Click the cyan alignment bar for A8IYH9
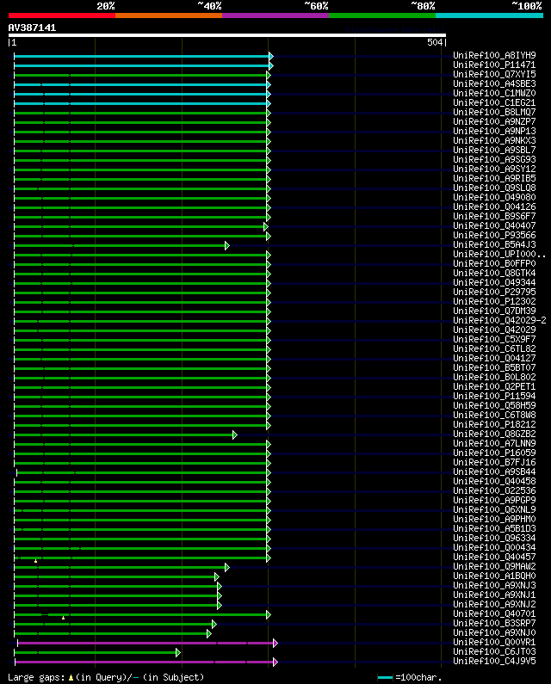This screenshot has height=684, width=551. click(141, 56)
